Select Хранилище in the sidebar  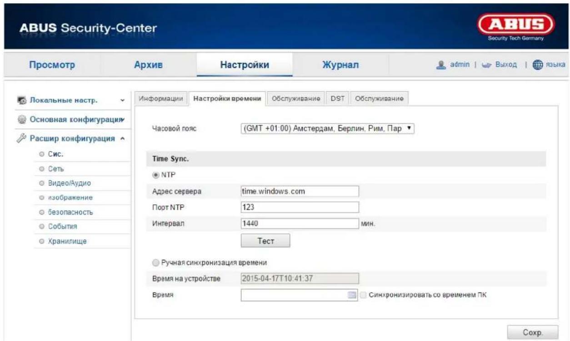point(67,241)
